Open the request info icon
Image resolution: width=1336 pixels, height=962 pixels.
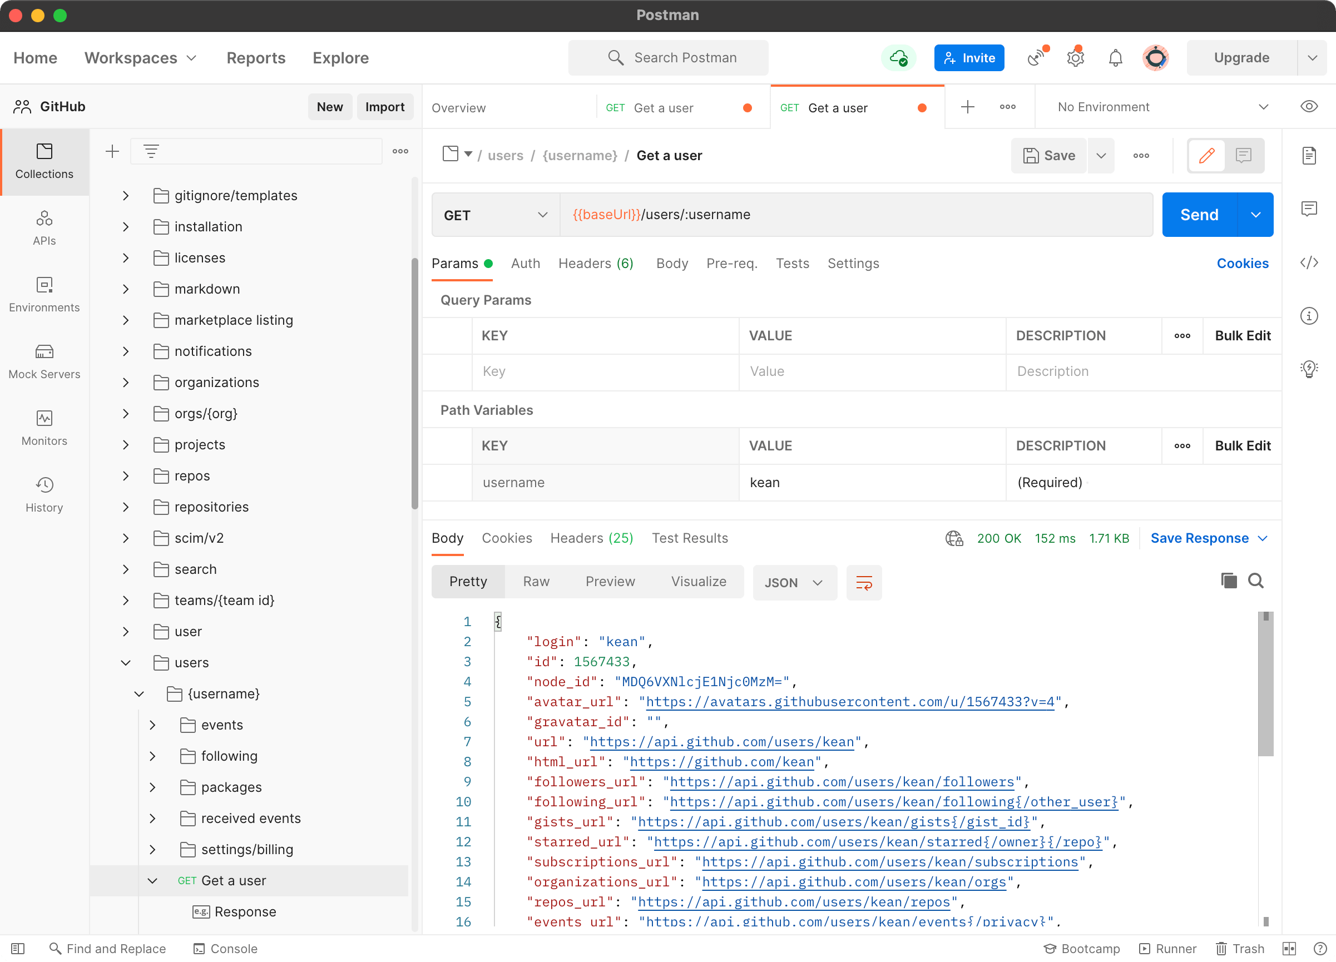click(x=1308, y=316)
